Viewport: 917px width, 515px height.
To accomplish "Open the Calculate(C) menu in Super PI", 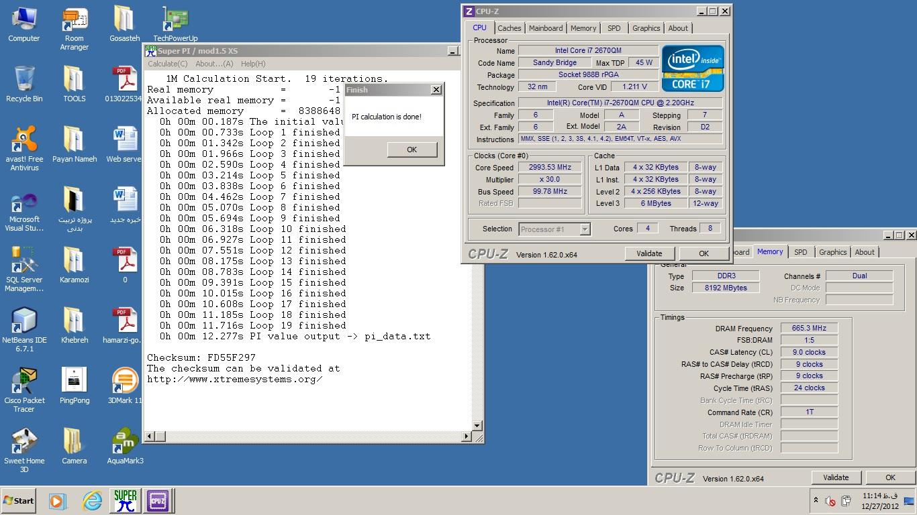I will point(167,64).
